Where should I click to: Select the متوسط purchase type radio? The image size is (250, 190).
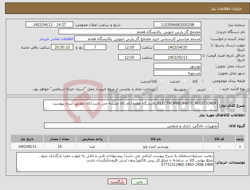(190, 88)
